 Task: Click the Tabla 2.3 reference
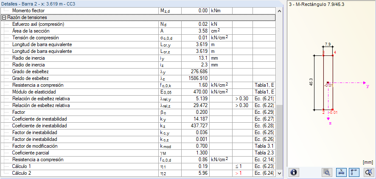point(265,153)
